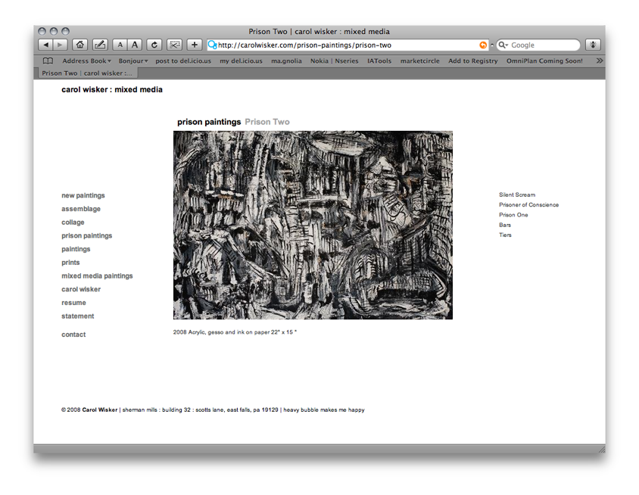Image resolution: width=639 pixels, height=495 pixels.
Task: View the Silent Scream painting
Action: [517, 195]
